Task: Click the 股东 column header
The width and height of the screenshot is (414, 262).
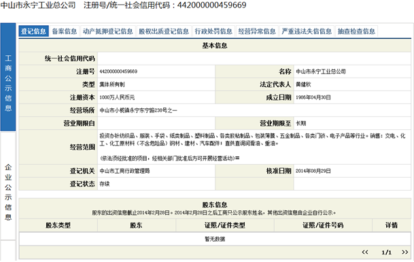Action: (x=136, y=225)
